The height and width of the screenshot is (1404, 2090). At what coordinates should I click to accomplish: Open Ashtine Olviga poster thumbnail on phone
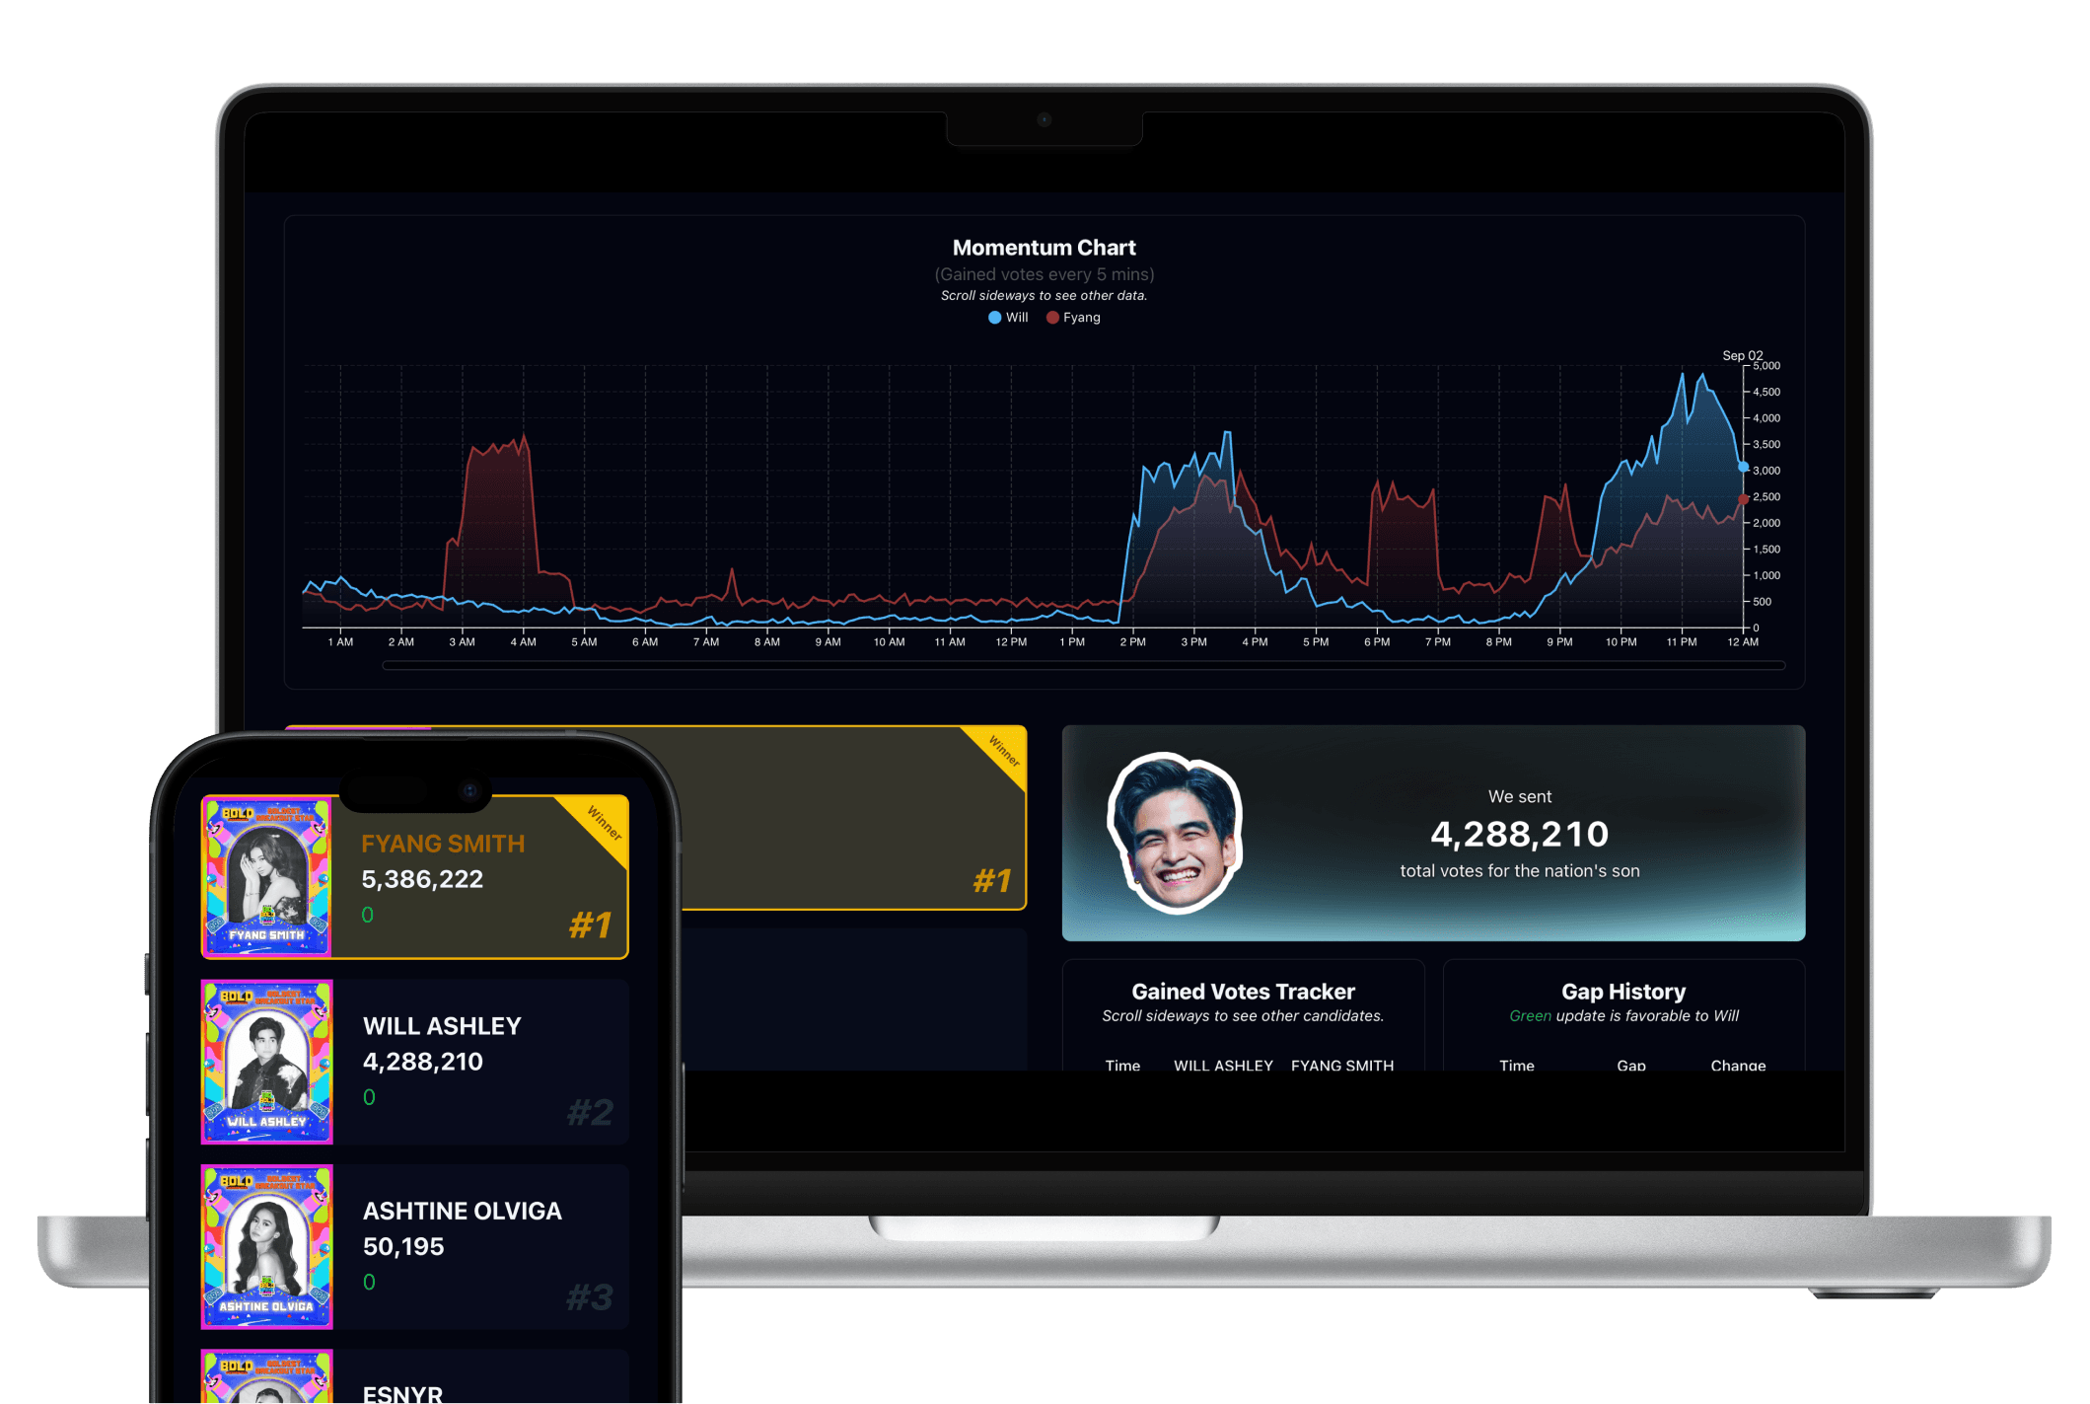click(x=266, y=1246)
